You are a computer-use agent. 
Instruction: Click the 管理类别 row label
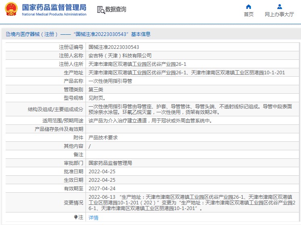[x=73, y=89]
